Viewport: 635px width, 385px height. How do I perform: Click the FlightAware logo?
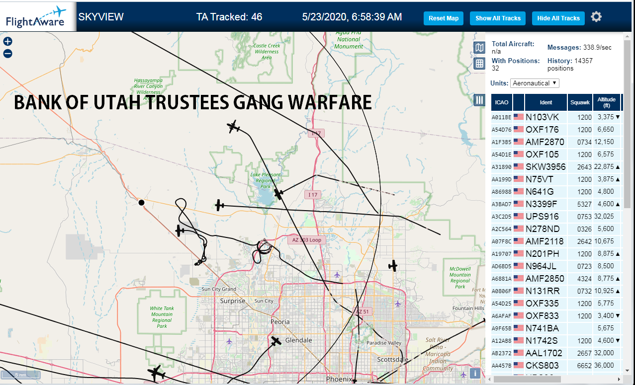38,17
